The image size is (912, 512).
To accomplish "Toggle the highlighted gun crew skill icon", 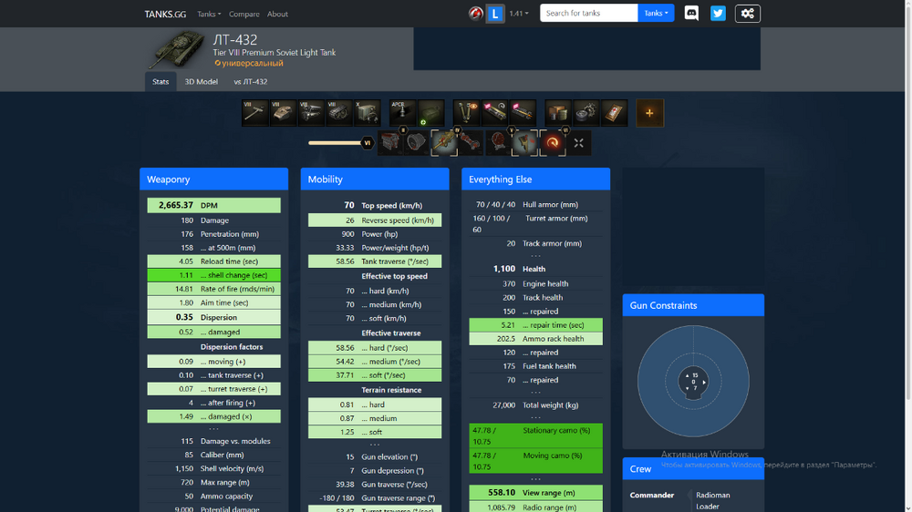I will coord(444,142).
